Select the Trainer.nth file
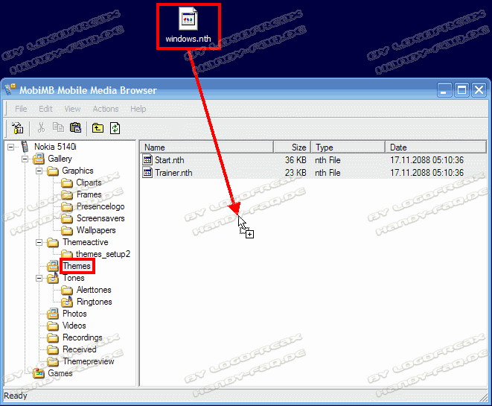Screen dimensions: 492x406 coord(173,173)
